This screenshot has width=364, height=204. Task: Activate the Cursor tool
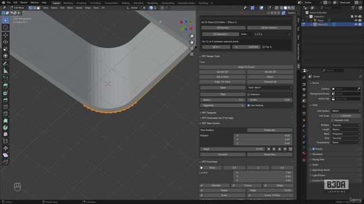[6, 27]
